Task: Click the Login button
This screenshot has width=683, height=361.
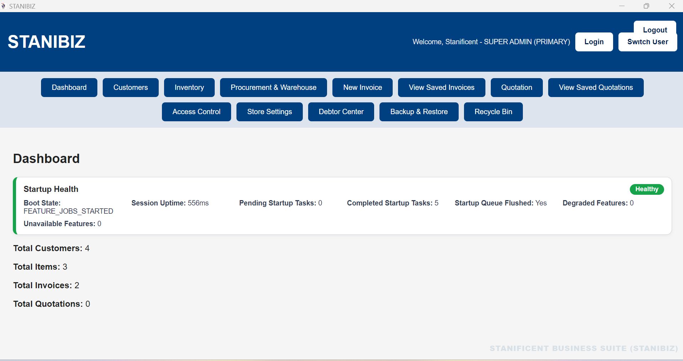Action: pyautogui.click(x=593, y=42)
